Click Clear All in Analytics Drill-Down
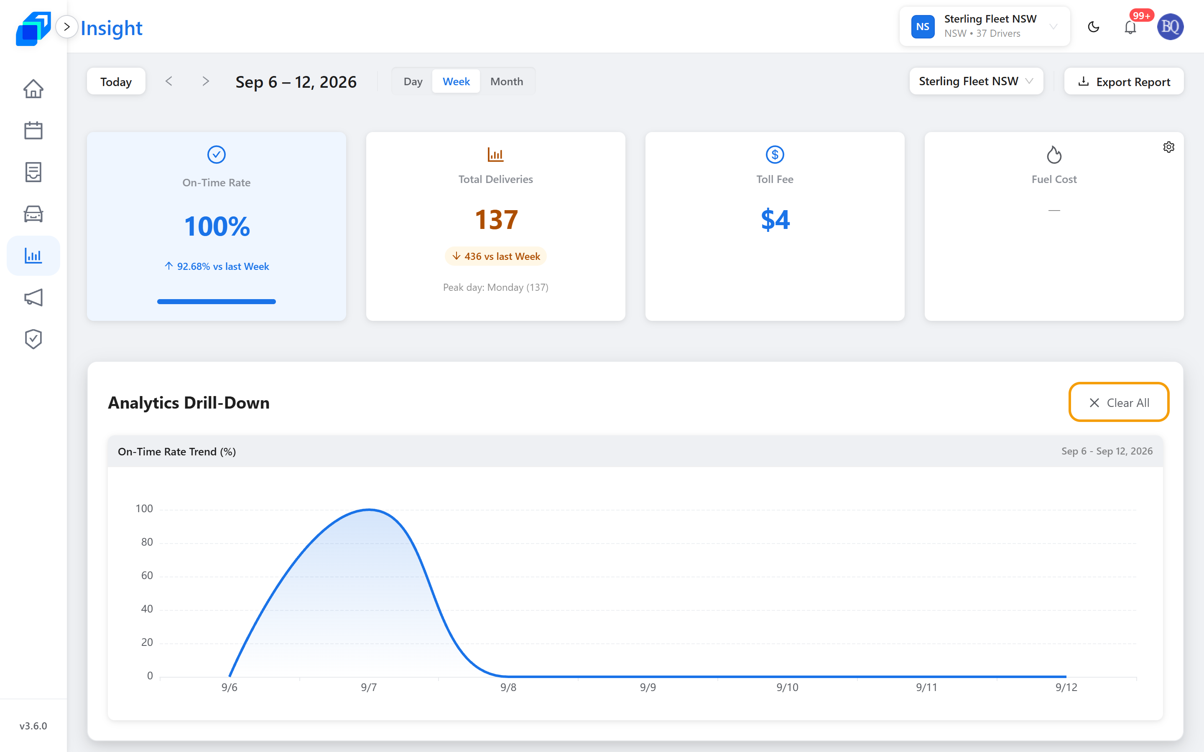The height and width of the screenshot is (752, 1204). (1119, 402)
